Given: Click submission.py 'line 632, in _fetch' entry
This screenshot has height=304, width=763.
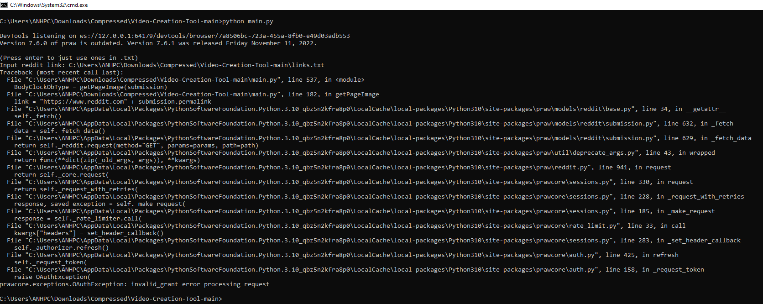Looking at the screenshot, I should pyautogui.click(x=370, y=124).
